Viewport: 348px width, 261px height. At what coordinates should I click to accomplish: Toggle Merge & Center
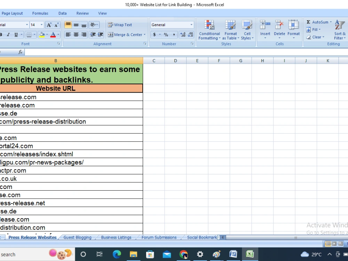tap(125, 34)
